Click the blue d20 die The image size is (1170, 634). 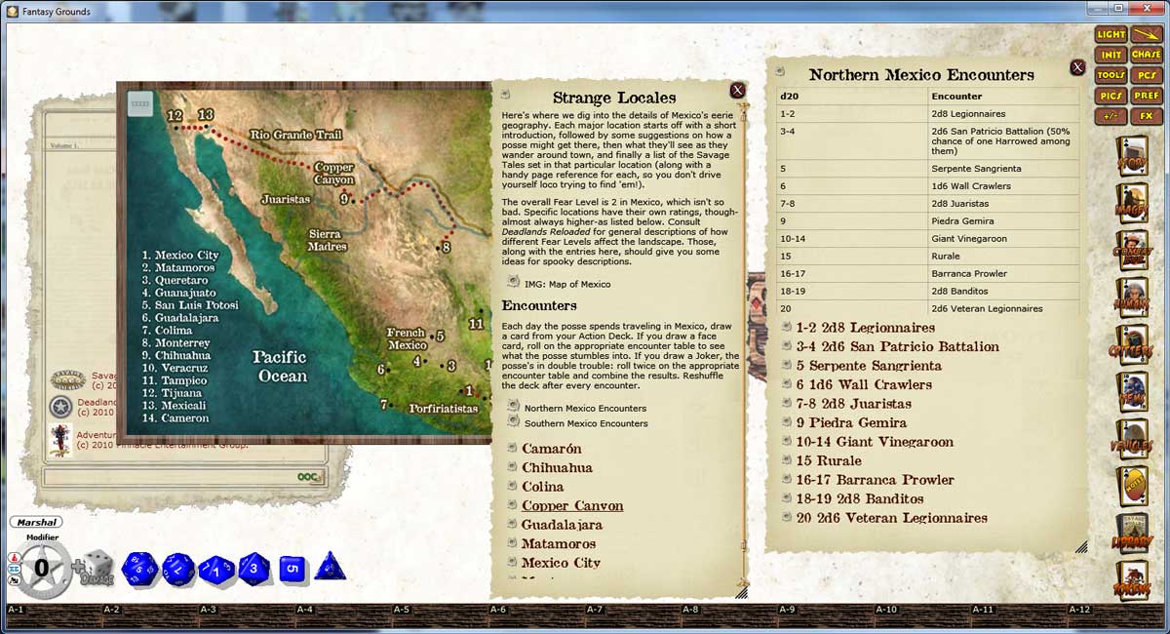tap(138, 569)
